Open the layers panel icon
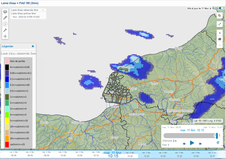The image size is (226, 159). coord(5,12)
